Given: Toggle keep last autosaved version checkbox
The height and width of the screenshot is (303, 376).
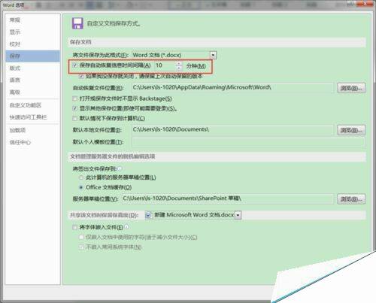Looking at the screenshot, I should [x=81, y=76].
